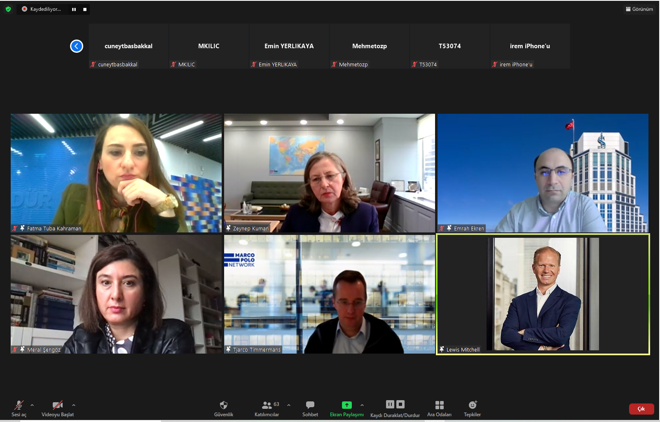Click muted mic icon on Mehmetozp label
The image size is (660, 422).
click(x=335, y=64)
